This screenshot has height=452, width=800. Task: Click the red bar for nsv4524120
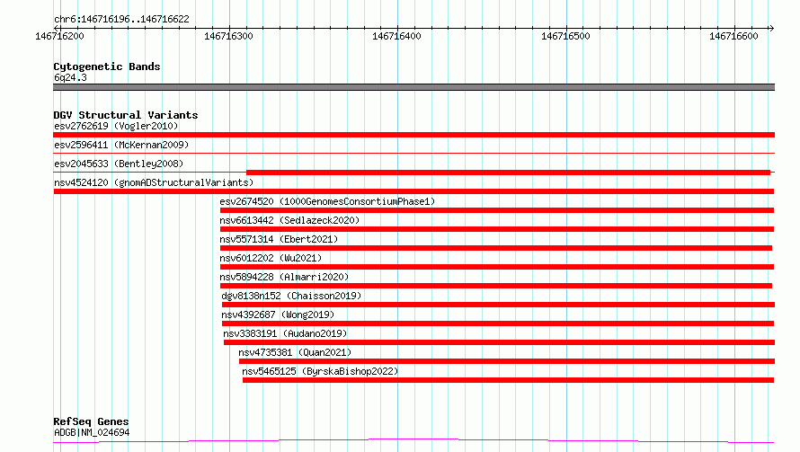(413, 191)
